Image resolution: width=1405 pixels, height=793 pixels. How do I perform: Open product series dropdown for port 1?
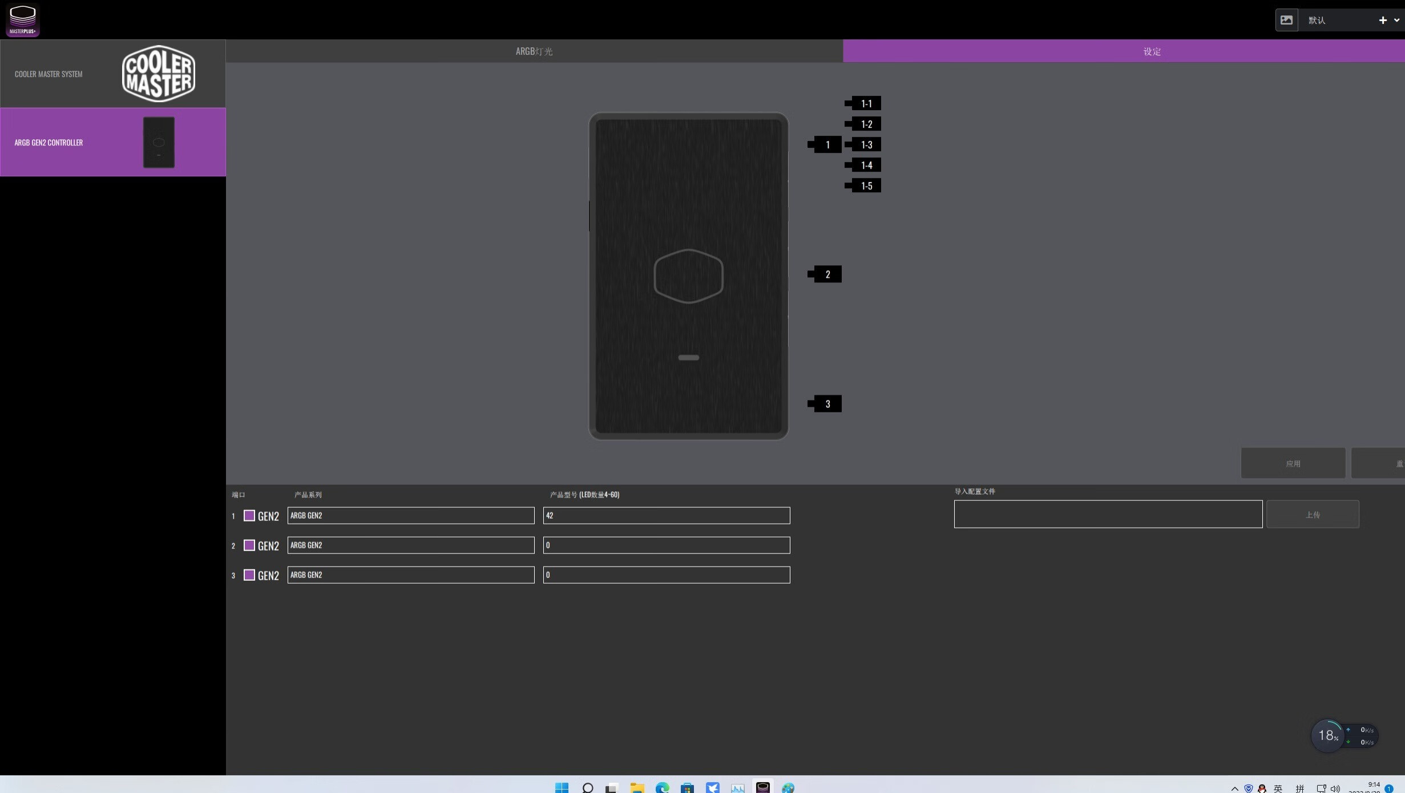click(411, 515)
